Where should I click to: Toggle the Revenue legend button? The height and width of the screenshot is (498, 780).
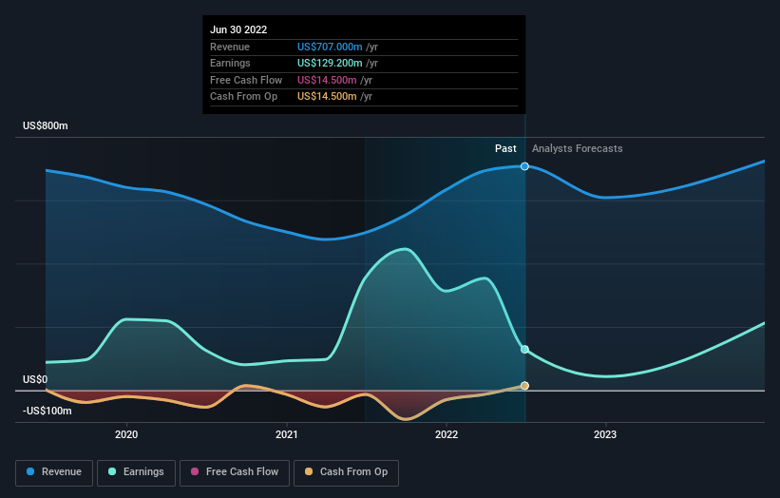click(x=54, y=472)
